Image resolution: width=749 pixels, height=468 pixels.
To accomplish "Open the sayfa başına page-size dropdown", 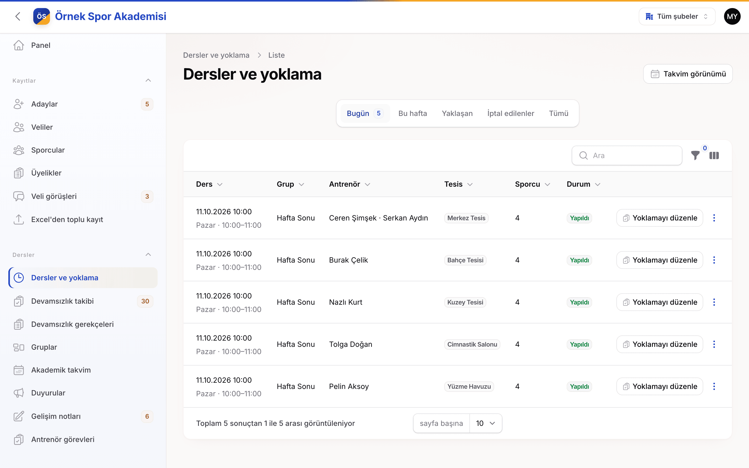I will coord(486,423).
